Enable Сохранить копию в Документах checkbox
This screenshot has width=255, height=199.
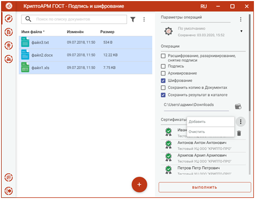coord(163,87)
